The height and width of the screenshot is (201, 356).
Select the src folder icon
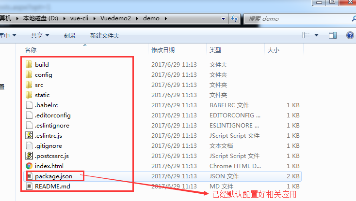[29, 85]
